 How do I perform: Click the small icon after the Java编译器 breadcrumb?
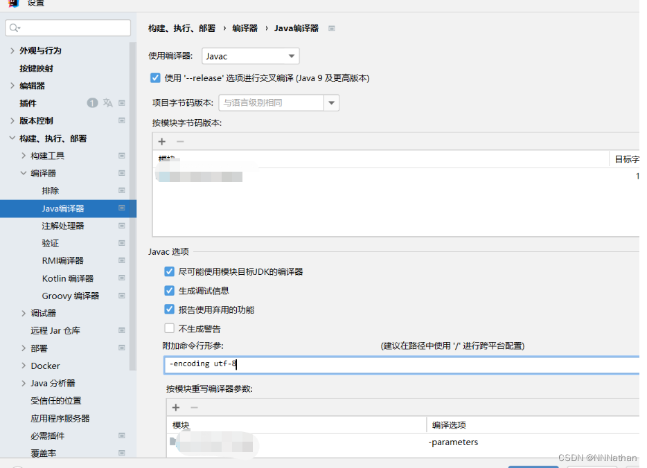coord(331,28)
